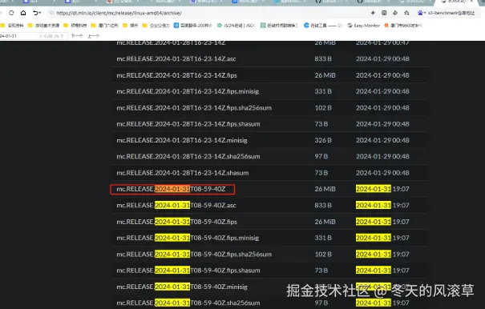Open the 百度翻译 bookmark
485x309 pixels.
coord(192,26)
